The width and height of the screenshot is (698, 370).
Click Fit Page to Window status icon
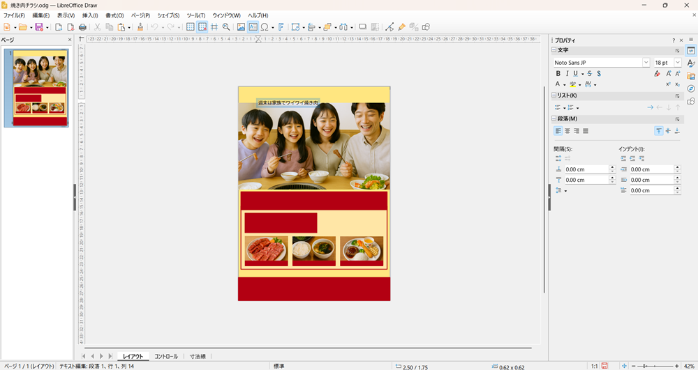coord(624,366)
